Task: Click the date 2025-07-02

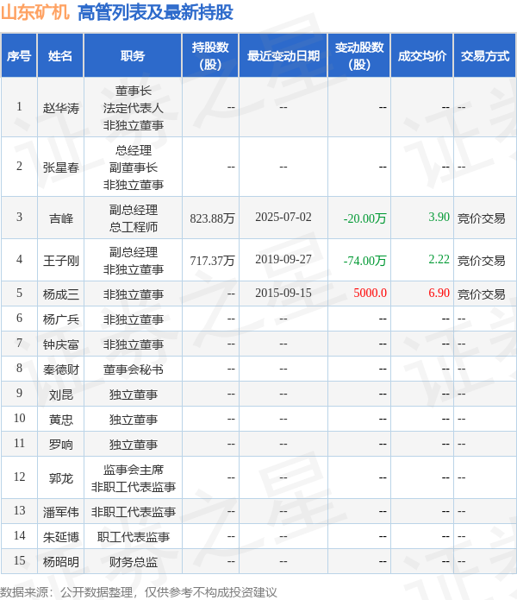Action: [x=283, y=217]
